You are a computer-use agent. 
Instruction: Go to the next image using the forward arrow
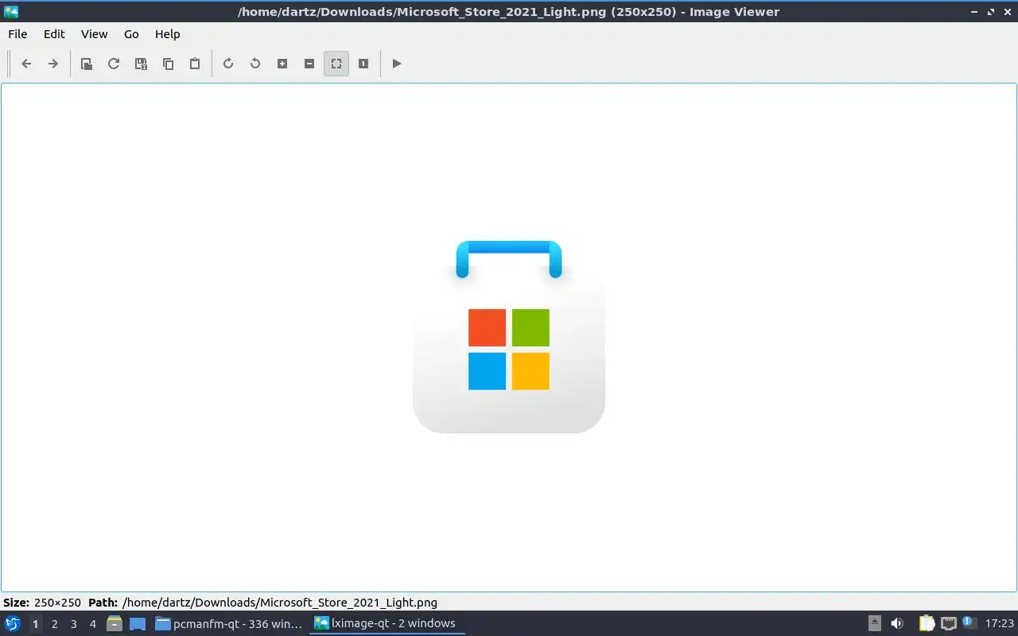pos(53,64)
